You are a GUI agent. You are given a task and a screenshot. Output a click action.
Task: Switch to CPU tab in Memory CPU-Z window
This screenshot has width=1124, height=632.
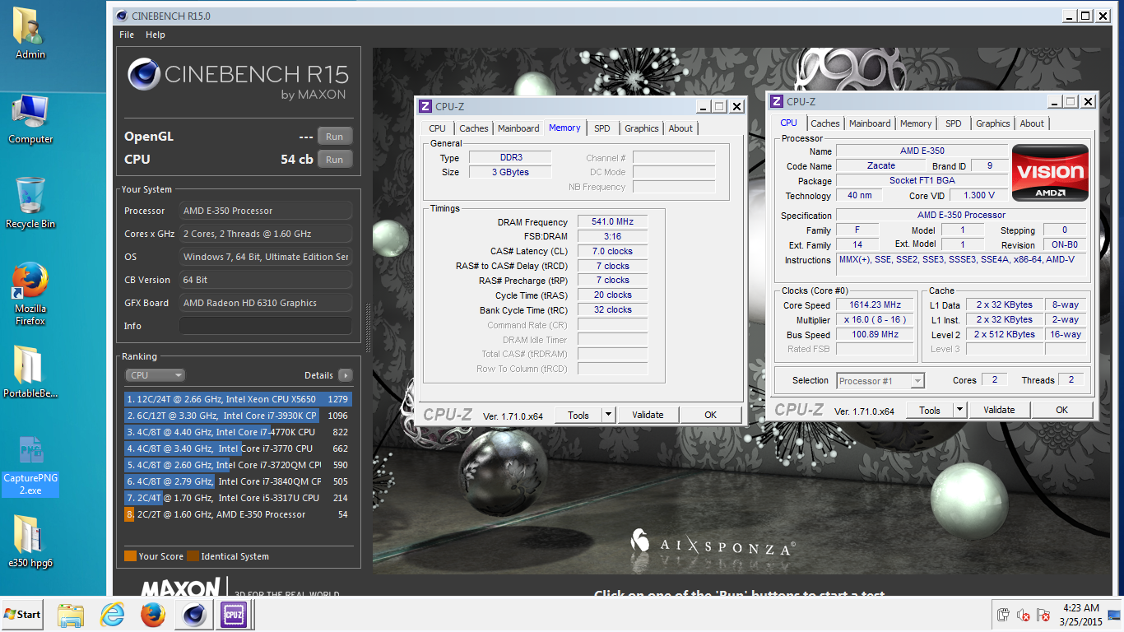point(438,128)
